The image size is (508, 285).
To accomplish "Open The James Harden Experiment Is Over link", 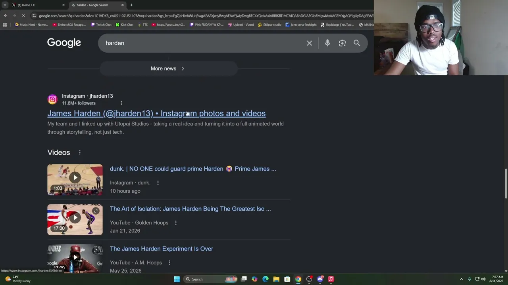I will point(162,249).
